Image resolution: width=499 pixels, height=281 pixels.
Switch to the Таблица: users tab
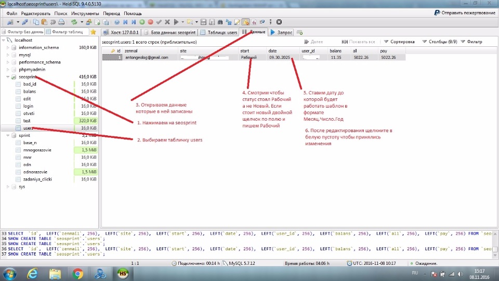pyautogui.click(x=219, y=32)
